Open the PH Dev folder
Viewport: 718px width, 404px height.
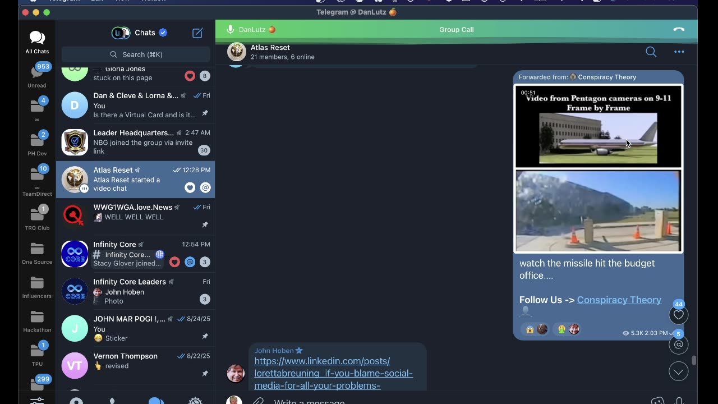(x=37, y=144)
